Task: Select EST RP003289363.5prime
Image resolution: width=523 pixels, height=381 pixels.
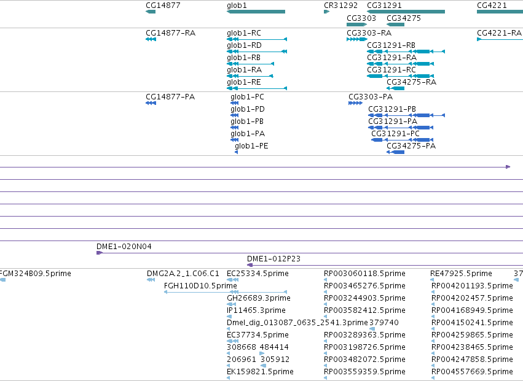Action: click(326, 341)
